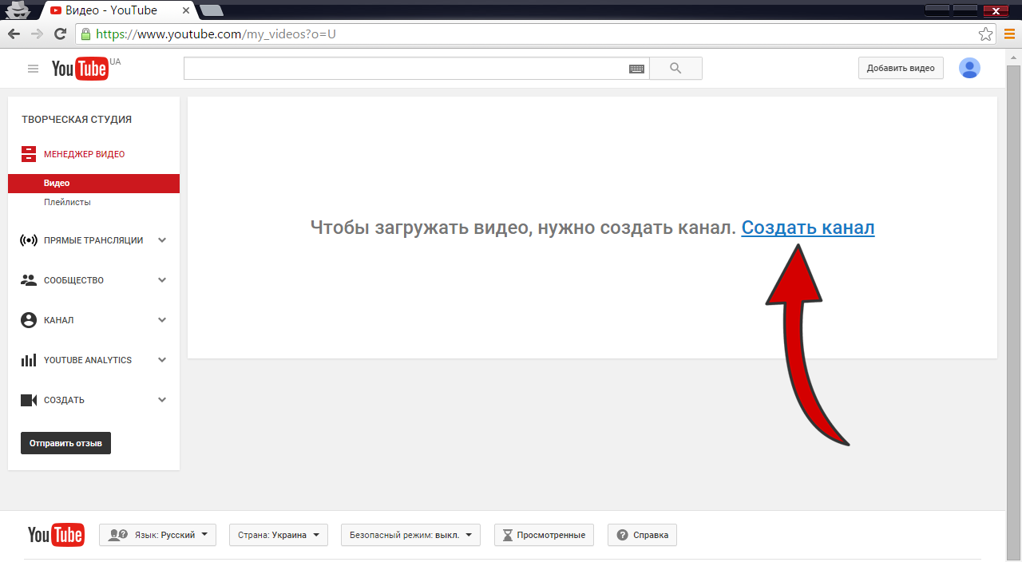The width and height of the screenshot is (1022, 562).
Task: Click the КАНАЛ label in sidebar
Action: (x=58, y=320)
